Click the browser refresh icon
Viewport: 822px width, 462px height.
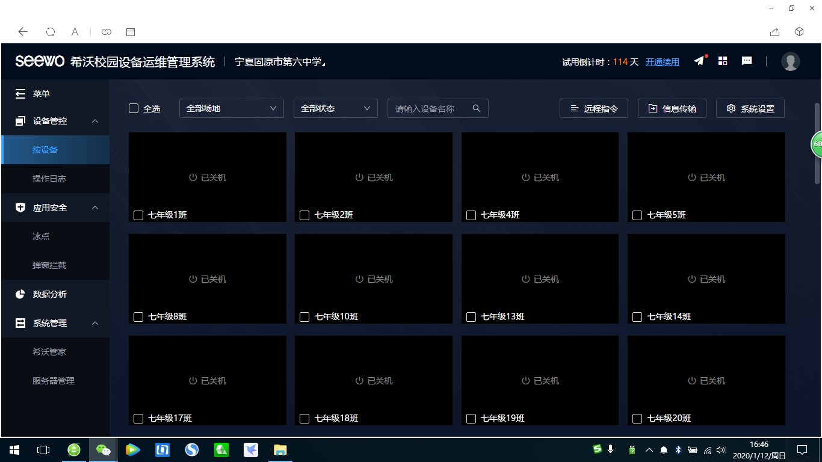point(51,31)
